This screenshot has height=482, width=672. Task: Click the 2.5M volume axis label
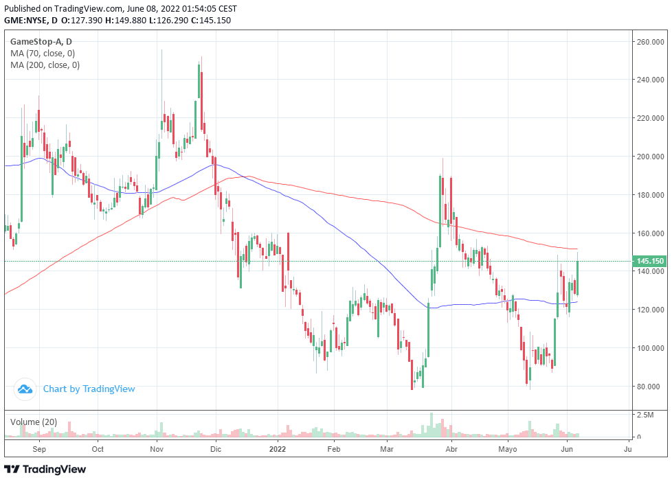coord(645,415)
